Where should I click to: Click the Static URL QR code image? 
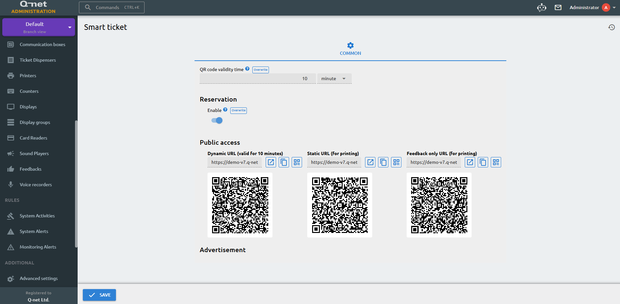click(340, 205)
